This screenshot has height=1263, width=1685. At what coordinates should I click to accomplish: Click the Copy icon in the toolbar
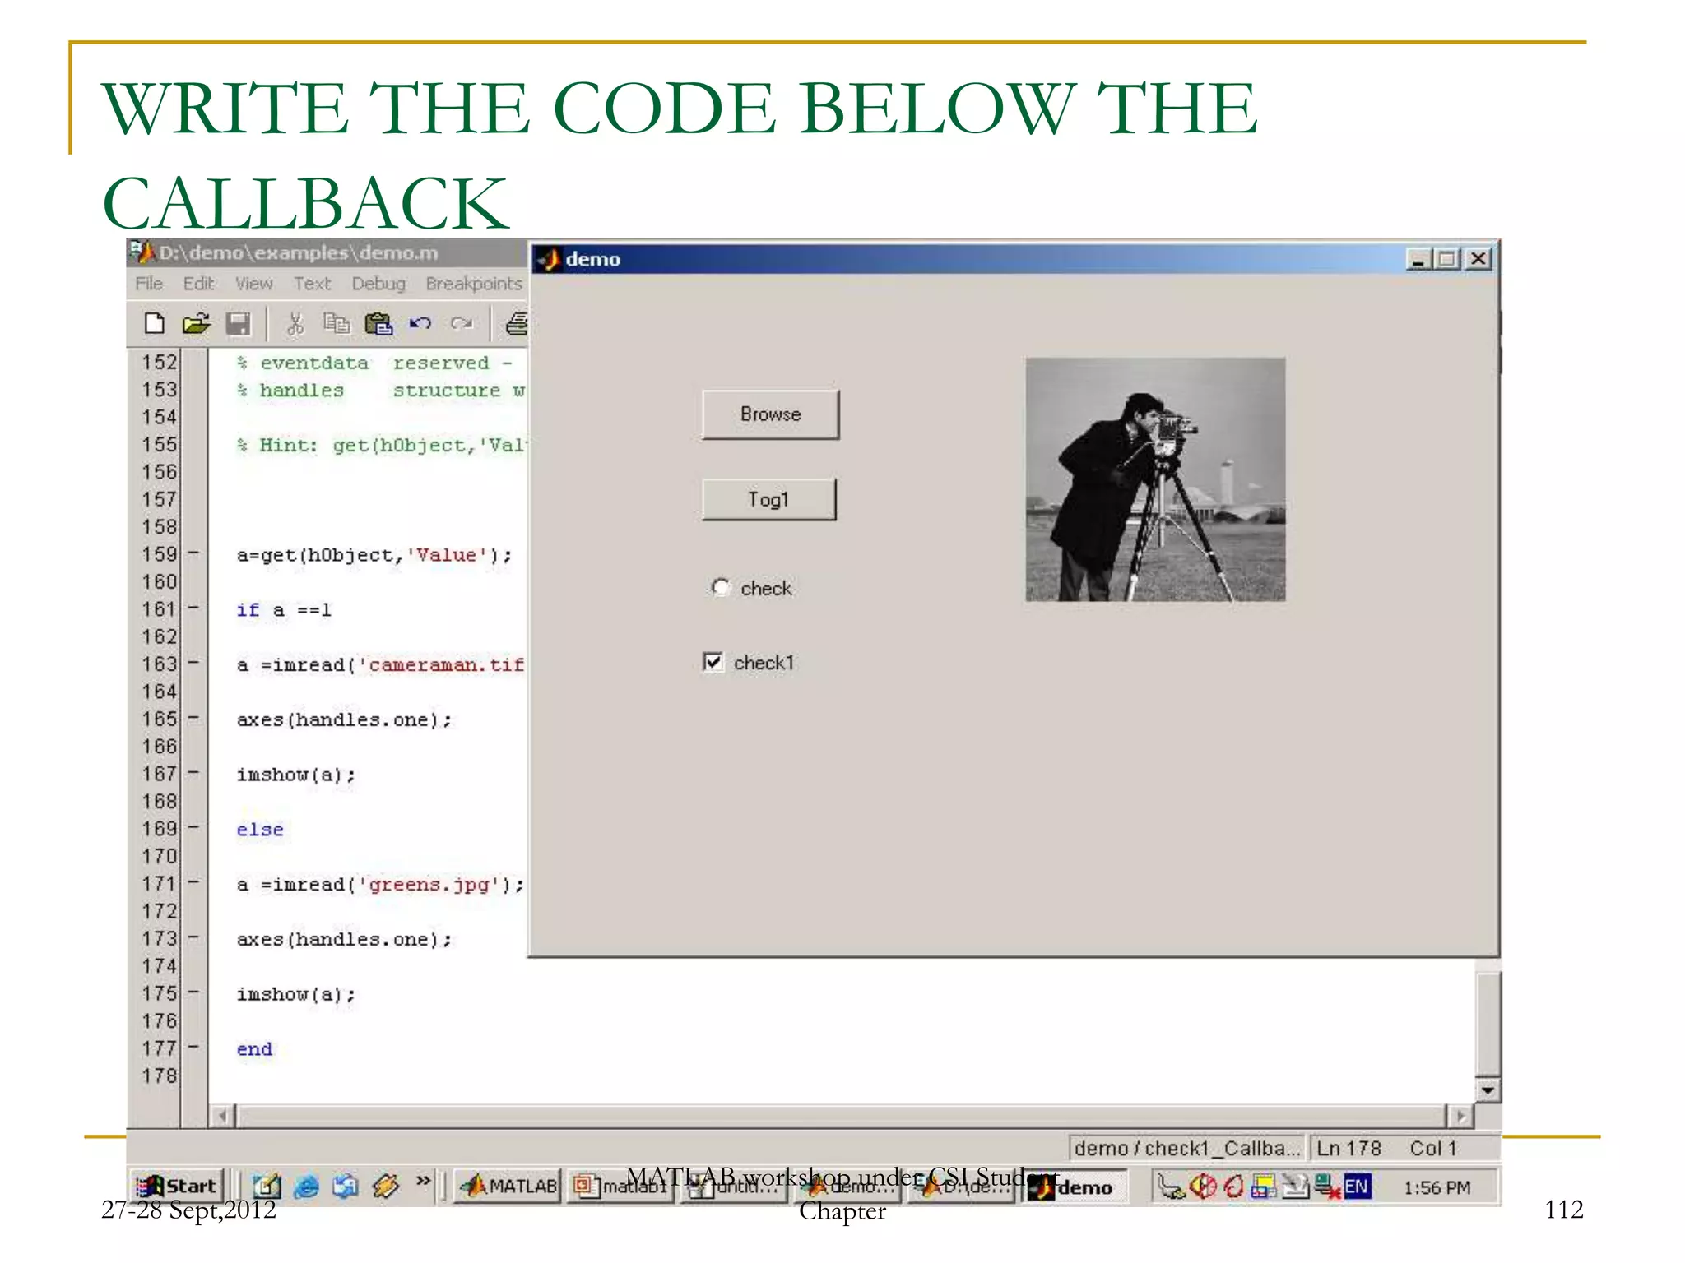[x=336, y=324]
